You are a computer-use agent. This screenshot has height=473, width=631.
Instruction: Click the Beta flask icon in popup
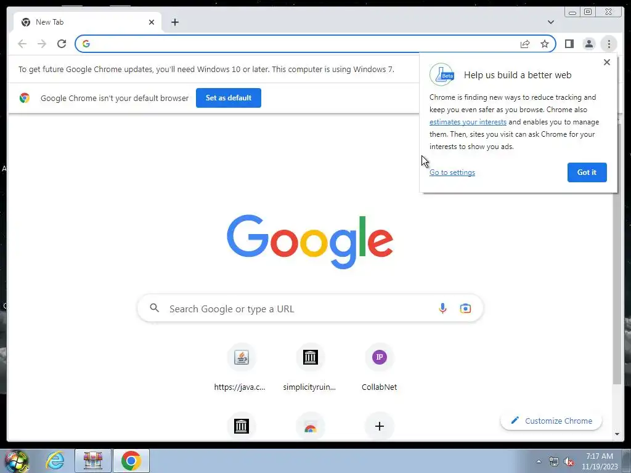pos(442,75)
